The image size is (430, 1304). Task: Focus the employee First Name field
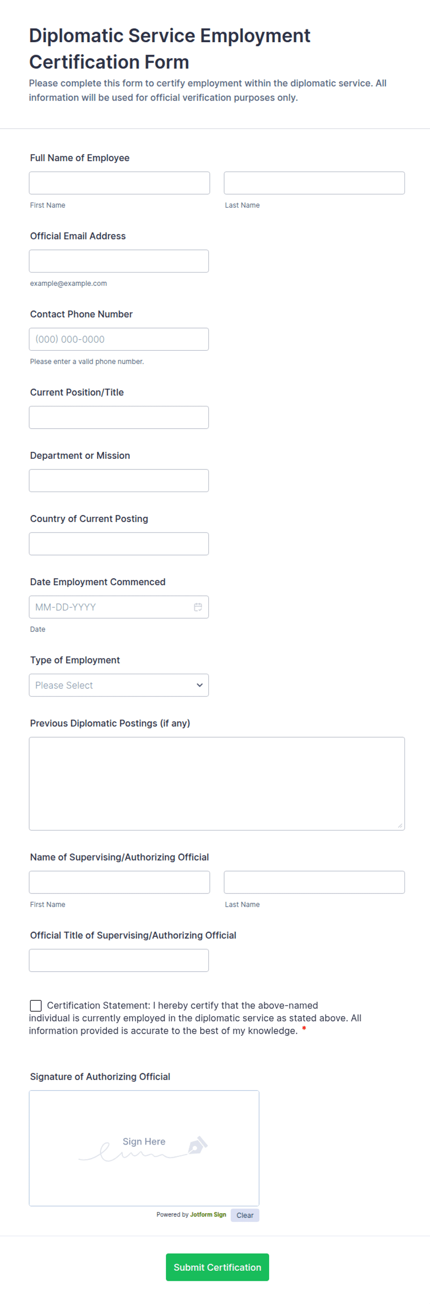coord(119,183)
